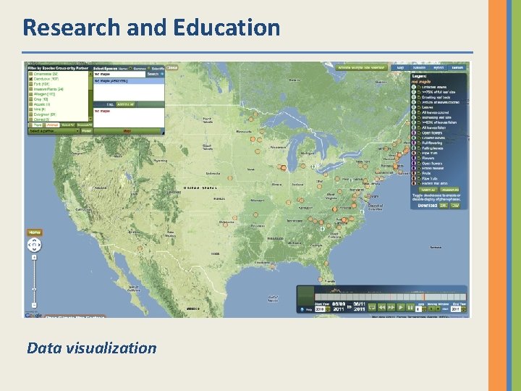Download data as CSV

coord(455,206)
